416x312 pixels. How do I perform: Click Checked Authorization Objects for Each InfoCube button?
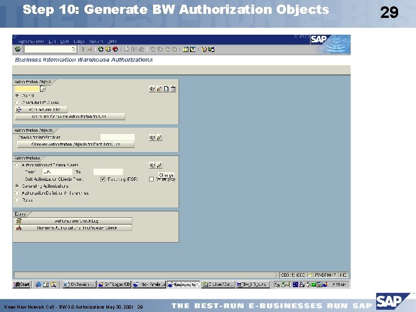tap(76, 144)
